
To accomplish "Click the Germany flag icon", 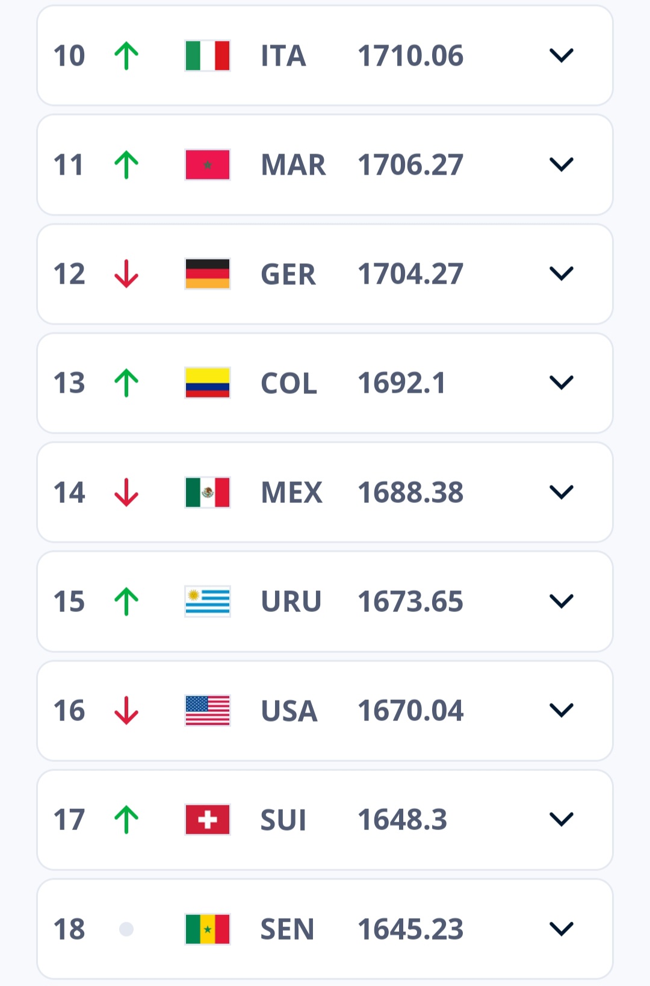I will [x=208, y=274].
